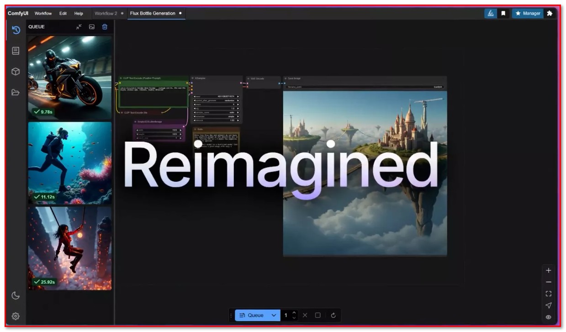Open the queue history sidebar icon

[x=16, y=30]
